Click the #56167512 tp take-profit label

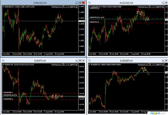click(94, 8)
